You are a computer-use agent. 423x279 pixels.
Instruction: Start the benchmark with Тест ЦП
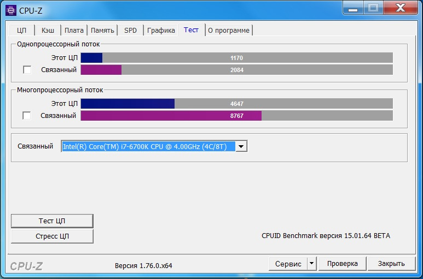pyautogui.click(x=52, y=221)
